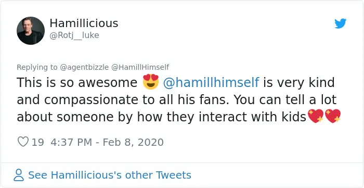Image resolution: width=364 pixels, height=188 pixels.
Task: Click the person icon beside See other Tweets
Action: [19, 175]
